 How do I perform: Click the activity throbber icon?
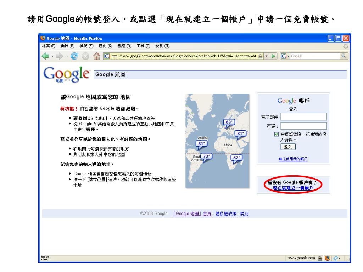[x=346, y=46]
